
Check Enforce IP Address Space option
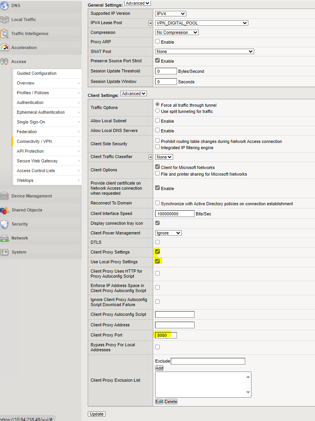click(157, 287)
